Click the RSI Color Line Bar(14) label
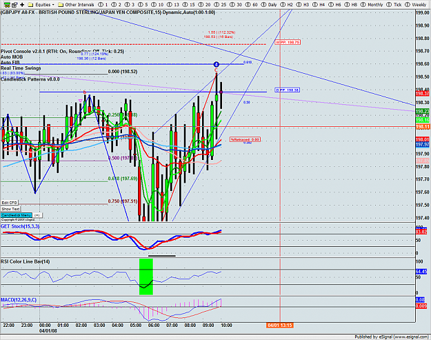 pyautogui.click(x=26, y=261)
